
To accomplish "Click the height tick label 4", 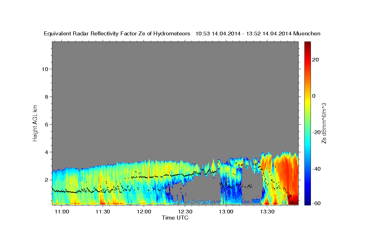I will click(46, 152).
